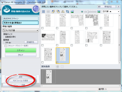This screenshot has width=122, height=92.
Task: Select the Crop tool icon
Action: [x=68, y=11]
